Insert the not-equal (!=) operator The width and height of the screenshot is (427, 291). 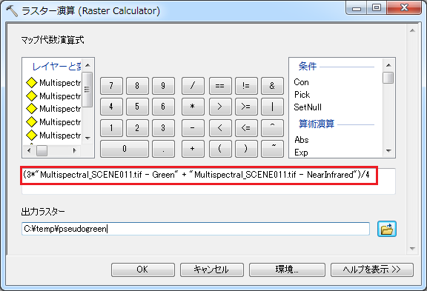point(246,86)
